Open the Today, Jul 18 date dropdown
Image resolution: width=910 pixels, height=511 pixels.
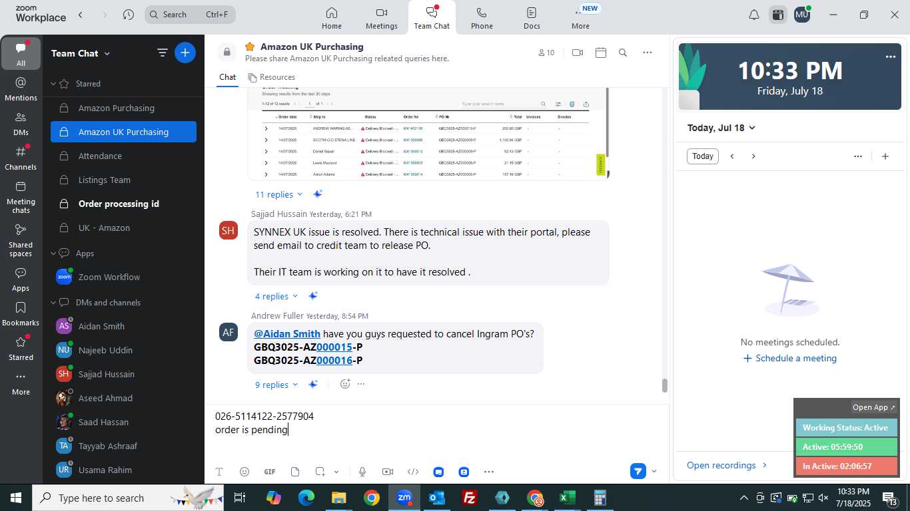coord(721,128)
